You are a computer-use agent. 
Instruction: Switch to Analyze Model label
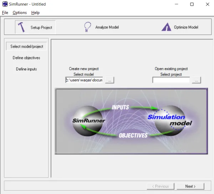(107, 27)
